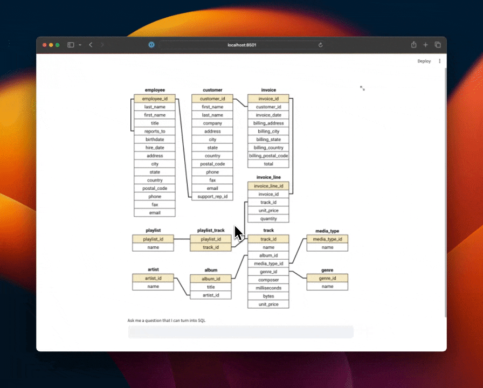The width and height of the screenshot is (483, 388).
Task: Toggle the browser sidebar panel
Action: tap(70, 45)
